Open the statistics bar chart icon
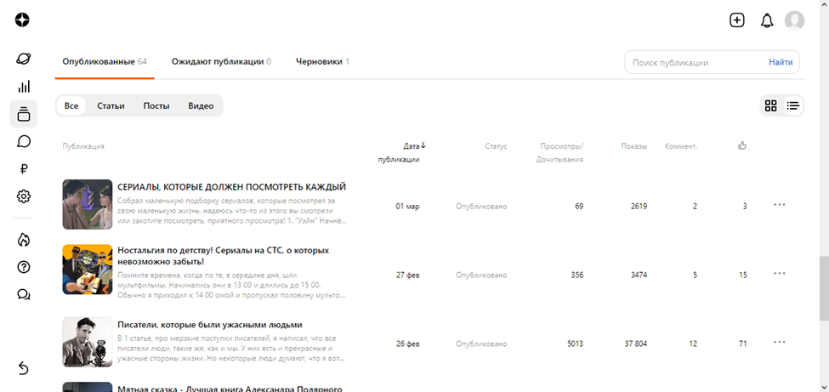 23,86
